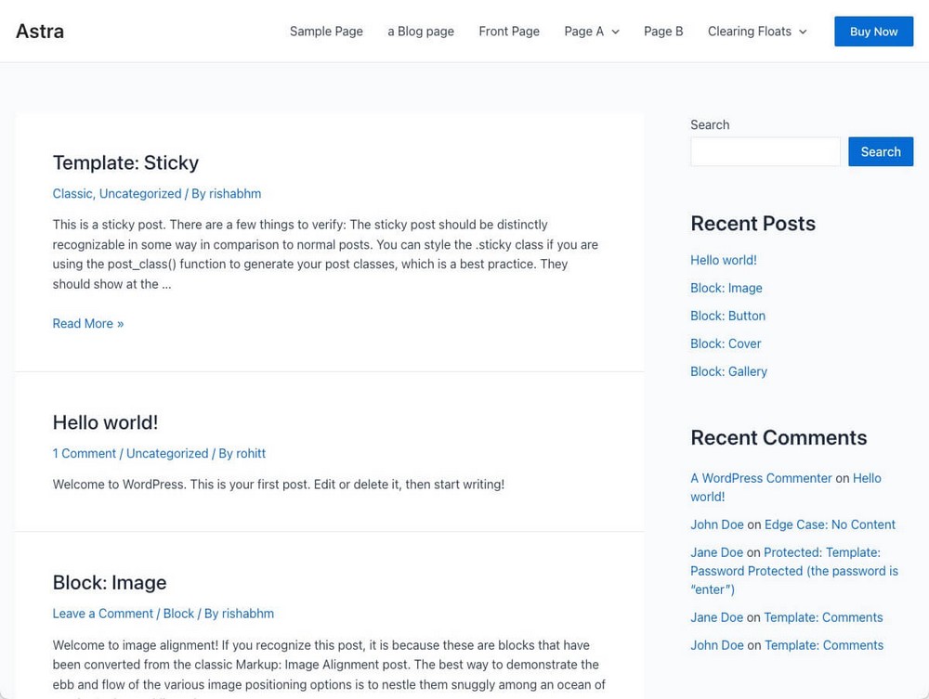
Task: Open author rishabhm under Template: Sticky
Action: click(235, 193)
